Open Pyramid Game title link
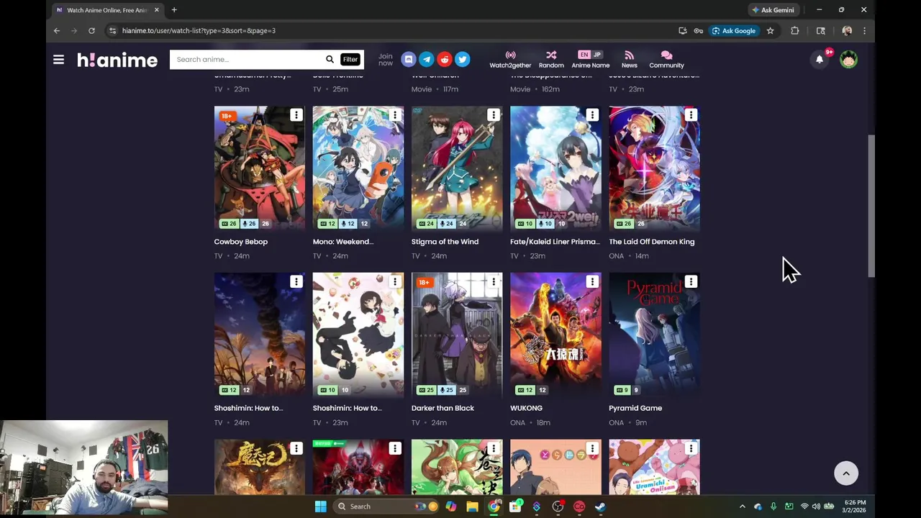This screenshot has width=921, height=518. coord(635,408)
